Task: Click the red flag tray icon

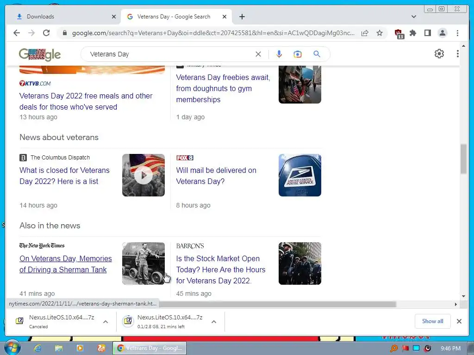Action: point(405,348)
